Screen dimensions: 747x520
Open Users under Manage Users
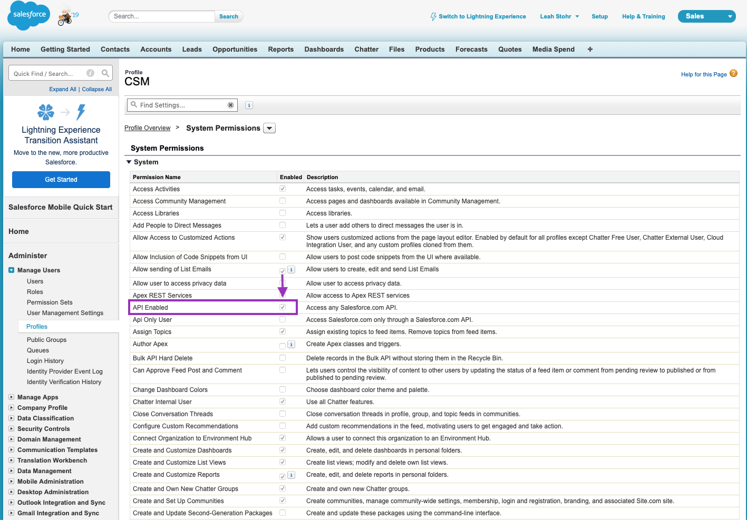point(35,281)
